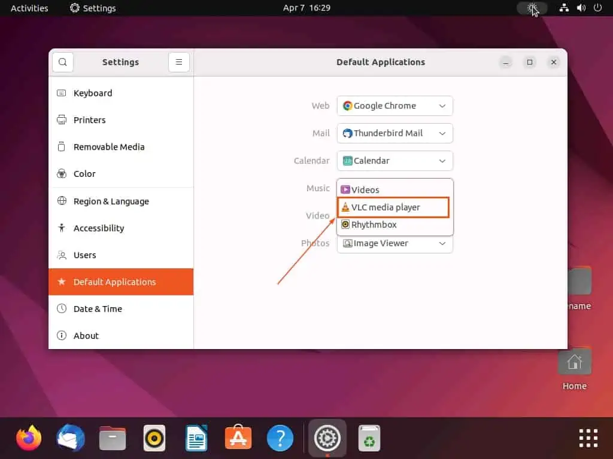Open the Photos Image Viewer dropdown

394,244
